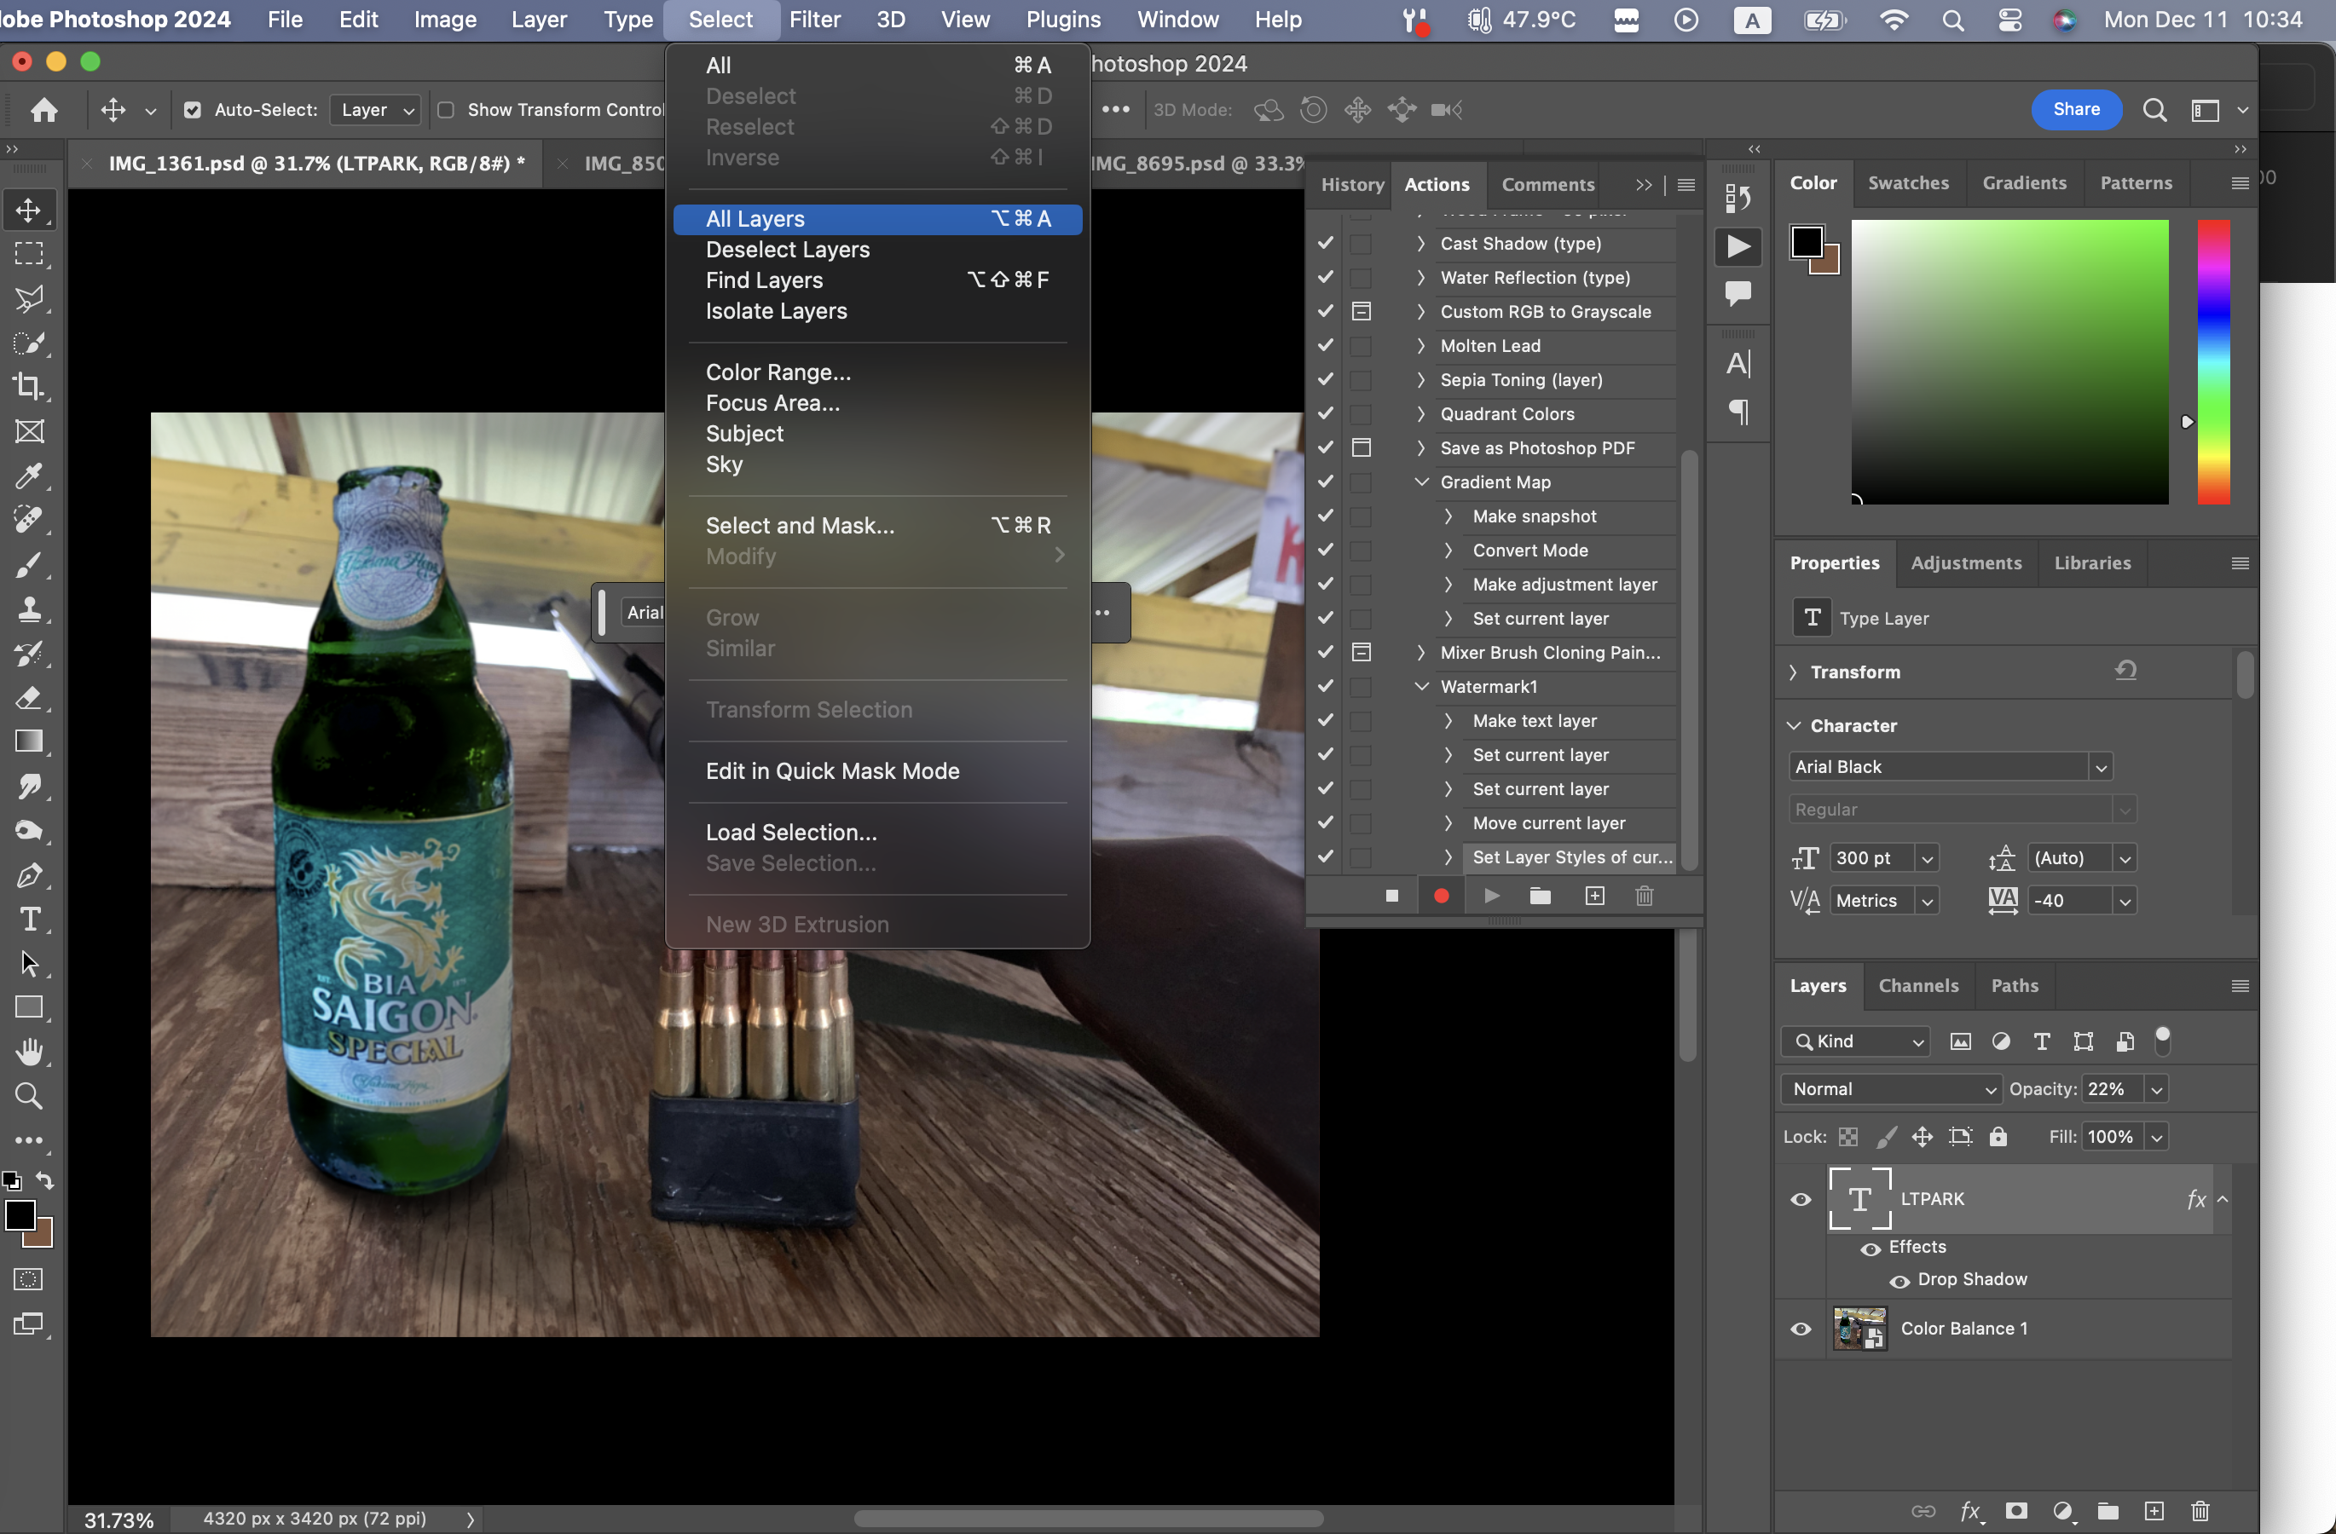Select the Pen tool
Viewport: 2336px width, 1534px height.
pos(30,875)
